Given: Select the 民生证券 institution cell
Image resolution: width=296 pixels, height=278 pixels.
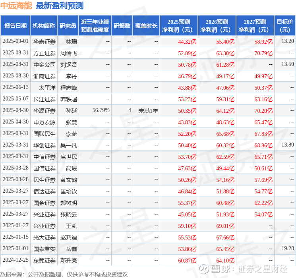Looking at the screenshot, I should click(x=44, y=180).
